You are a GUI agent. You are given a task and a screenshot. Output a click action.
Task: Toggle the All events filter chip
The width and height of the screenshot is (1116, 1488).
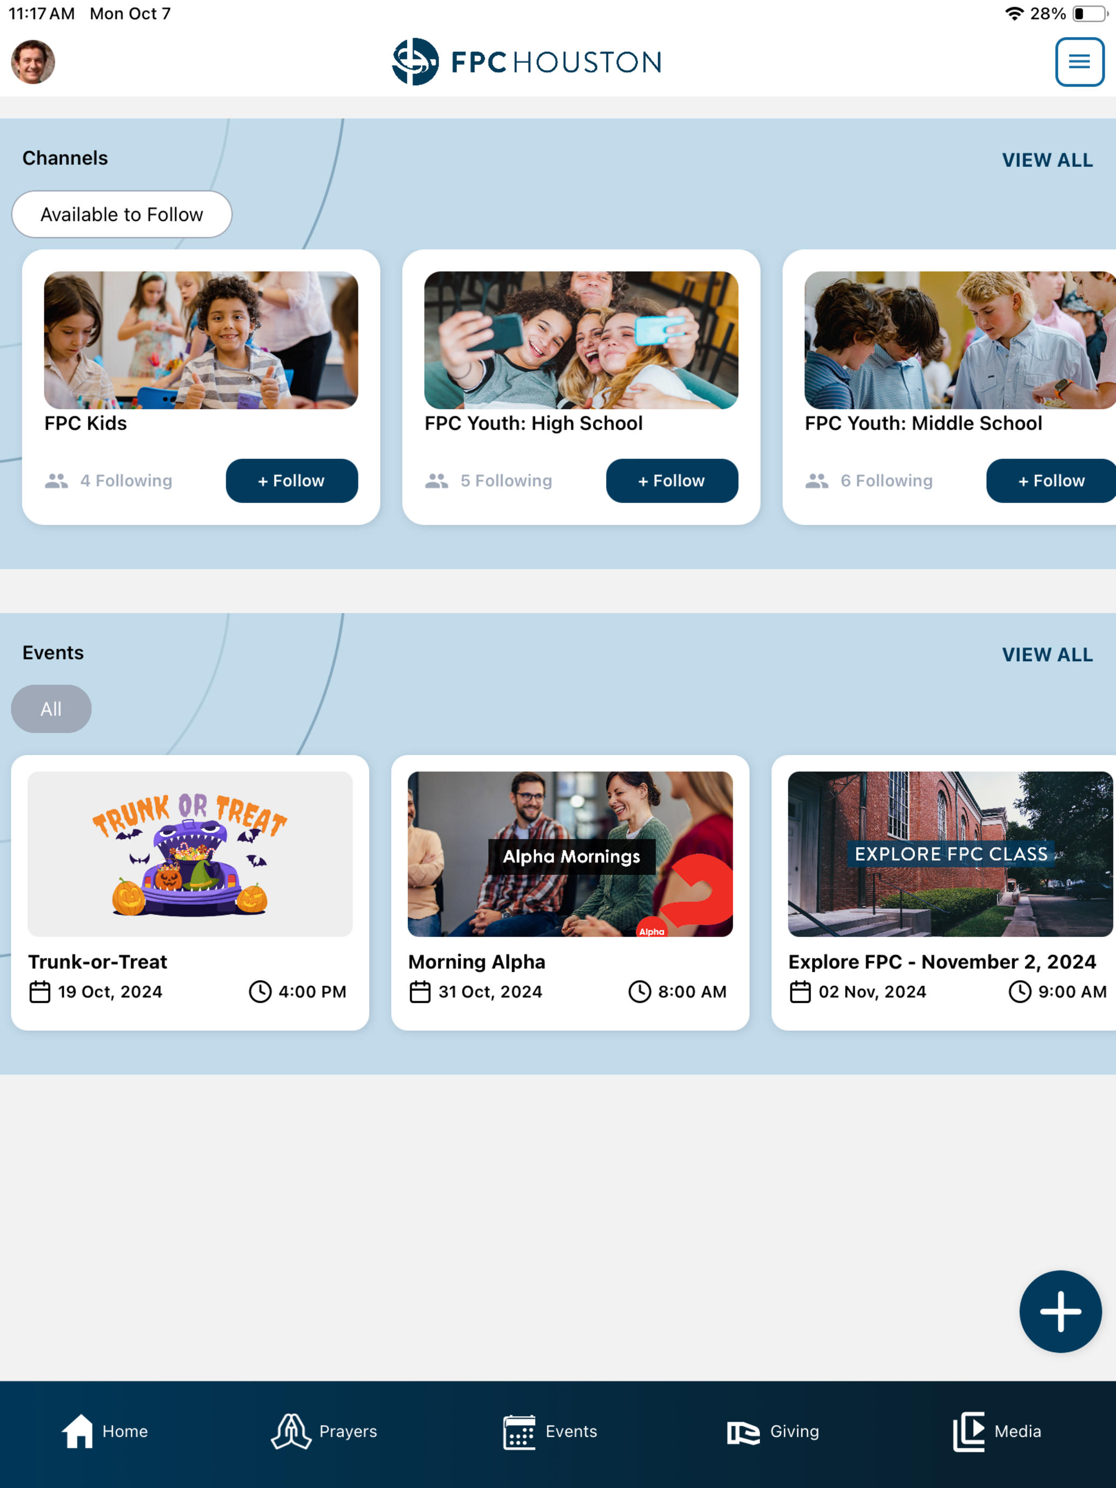click(x=51, y=708)
